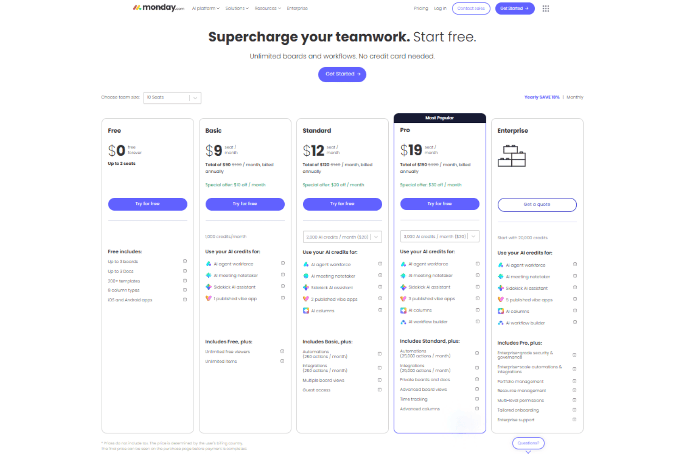
Task: Try the Pro plan for free
Action: click(x=440, y=204)
